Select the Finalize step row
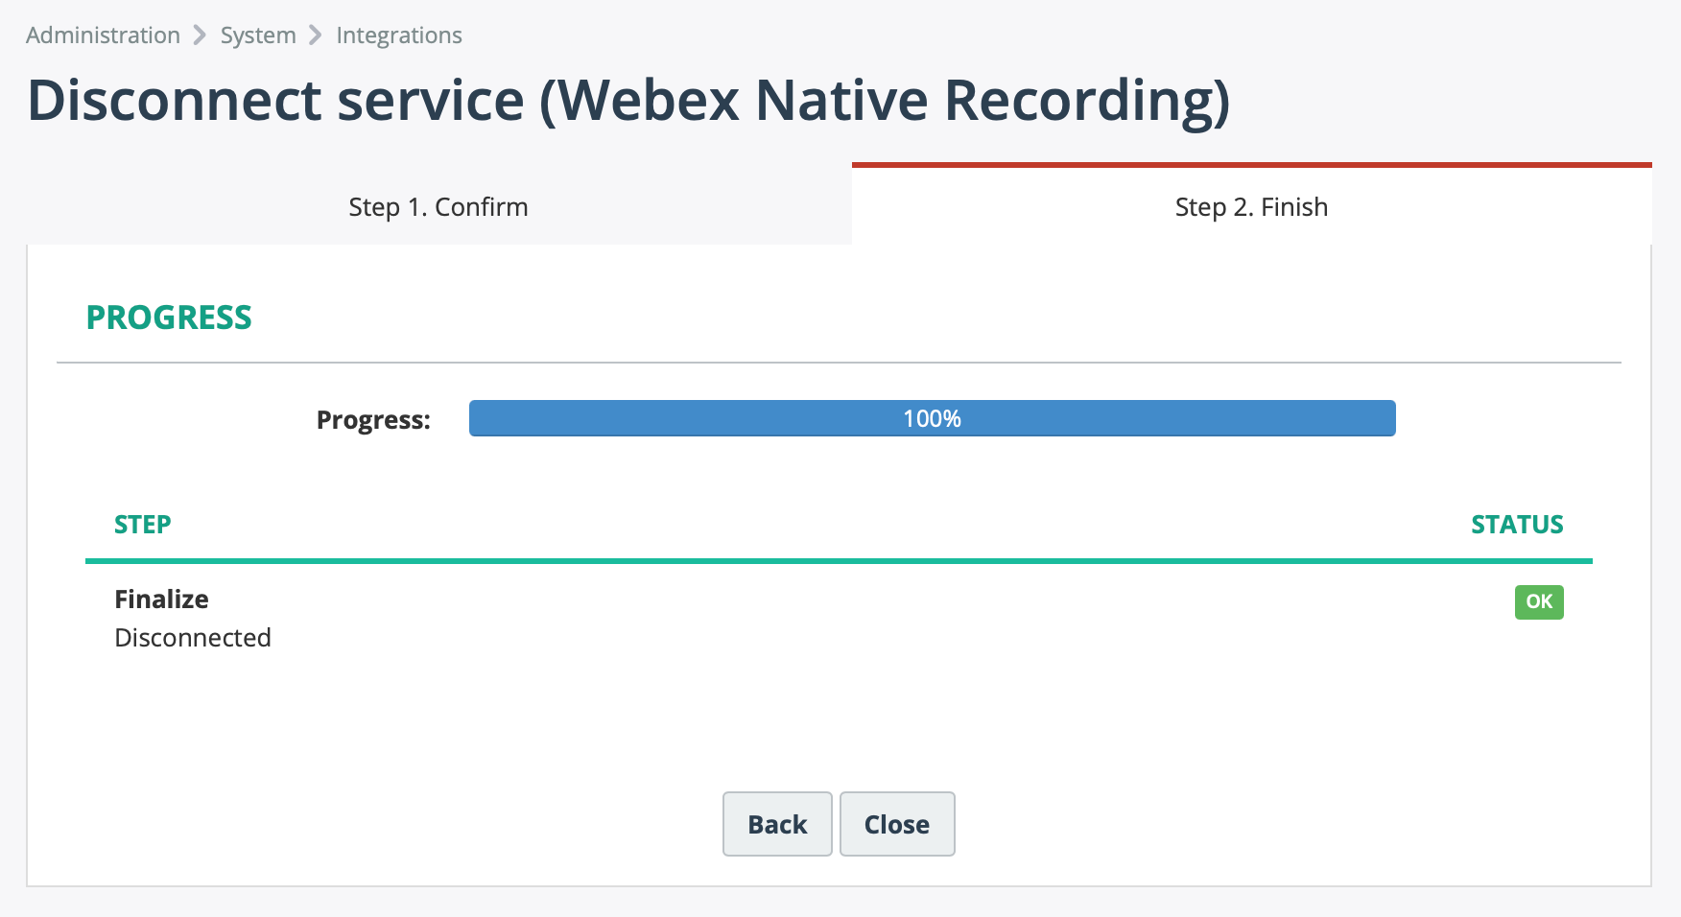Image resolution: width=1681 pixels, height=917 pixels. 160,599
